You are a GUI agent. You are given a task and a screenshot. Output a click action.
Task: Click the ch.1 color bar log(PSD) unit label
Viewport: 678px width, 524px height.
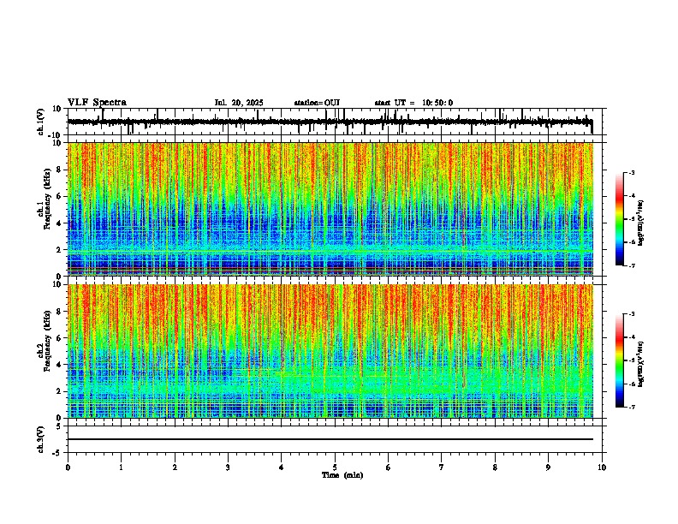tap(640, 223)
